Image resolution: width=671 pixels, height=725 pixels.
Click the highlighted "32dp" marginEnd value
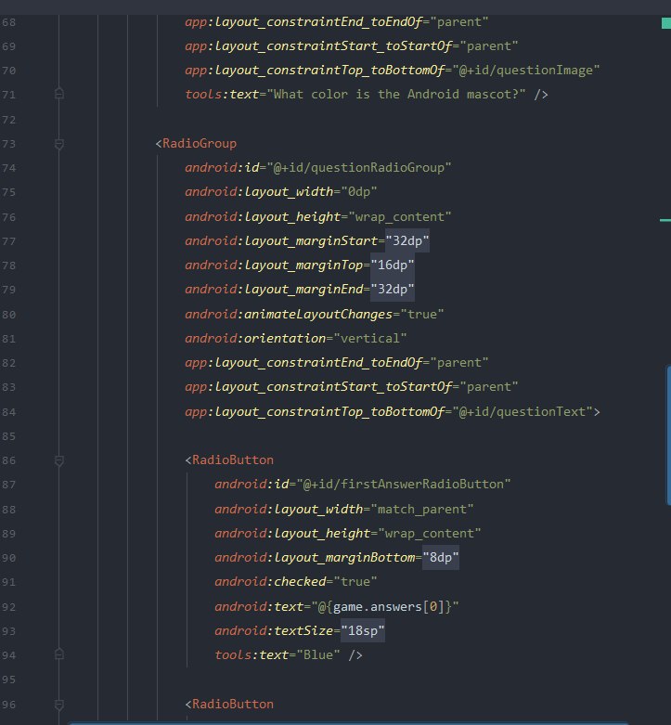click(x=393, y=289)
